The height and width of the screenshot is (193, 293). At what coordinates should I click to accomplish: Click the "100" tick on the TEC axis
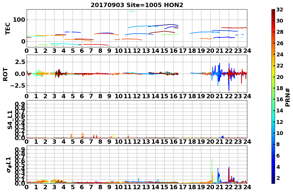(x=19, y=20)
